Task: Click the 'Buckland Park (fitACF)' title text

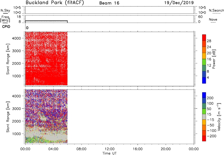Action: [55, 3]
